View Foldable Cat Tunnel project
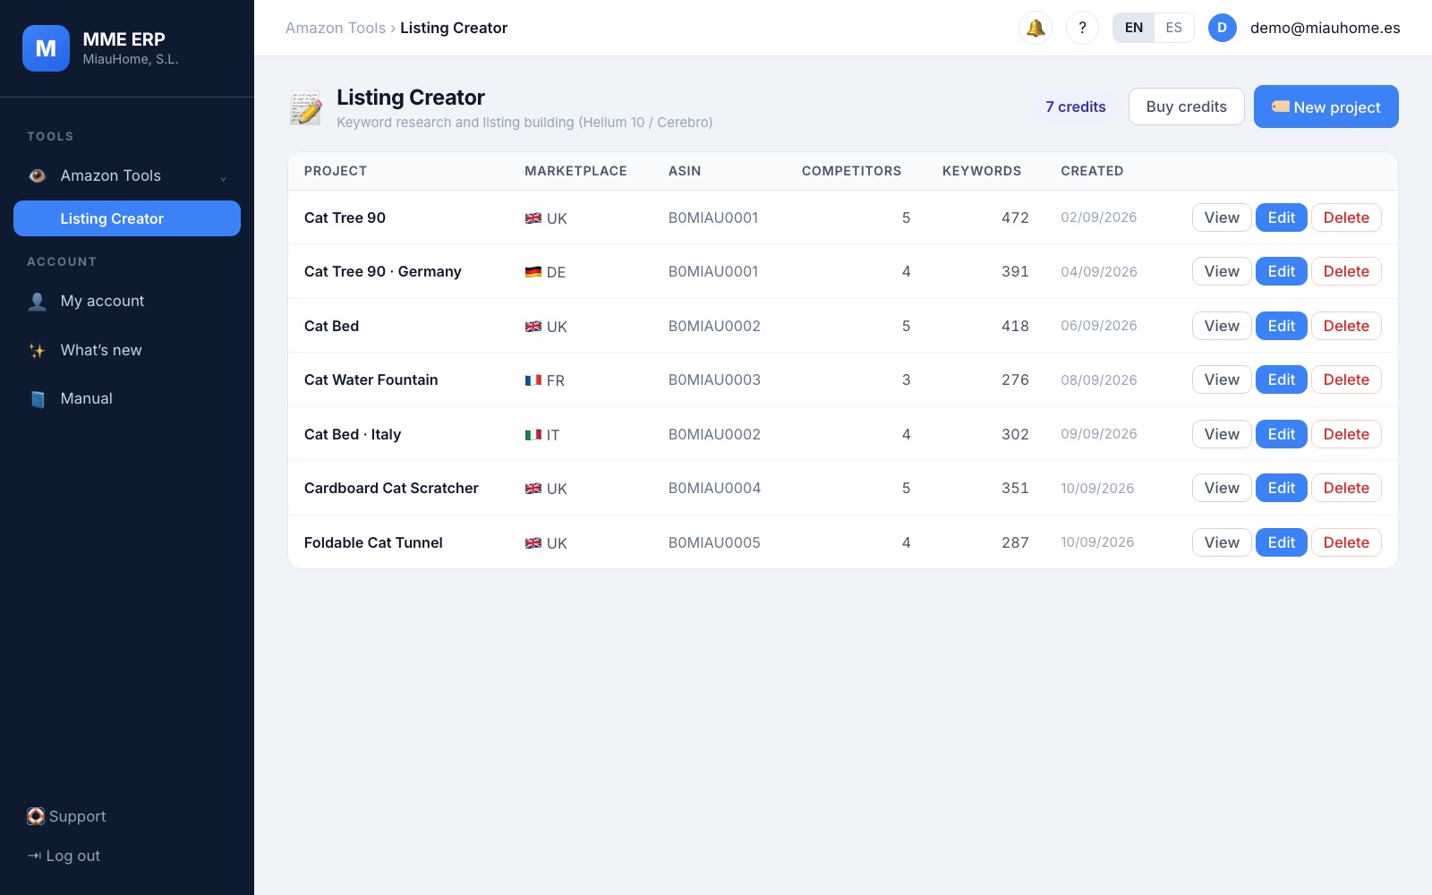This screenshot has width=1432, height=895. pyautogui.click(x=1222, y=542)
